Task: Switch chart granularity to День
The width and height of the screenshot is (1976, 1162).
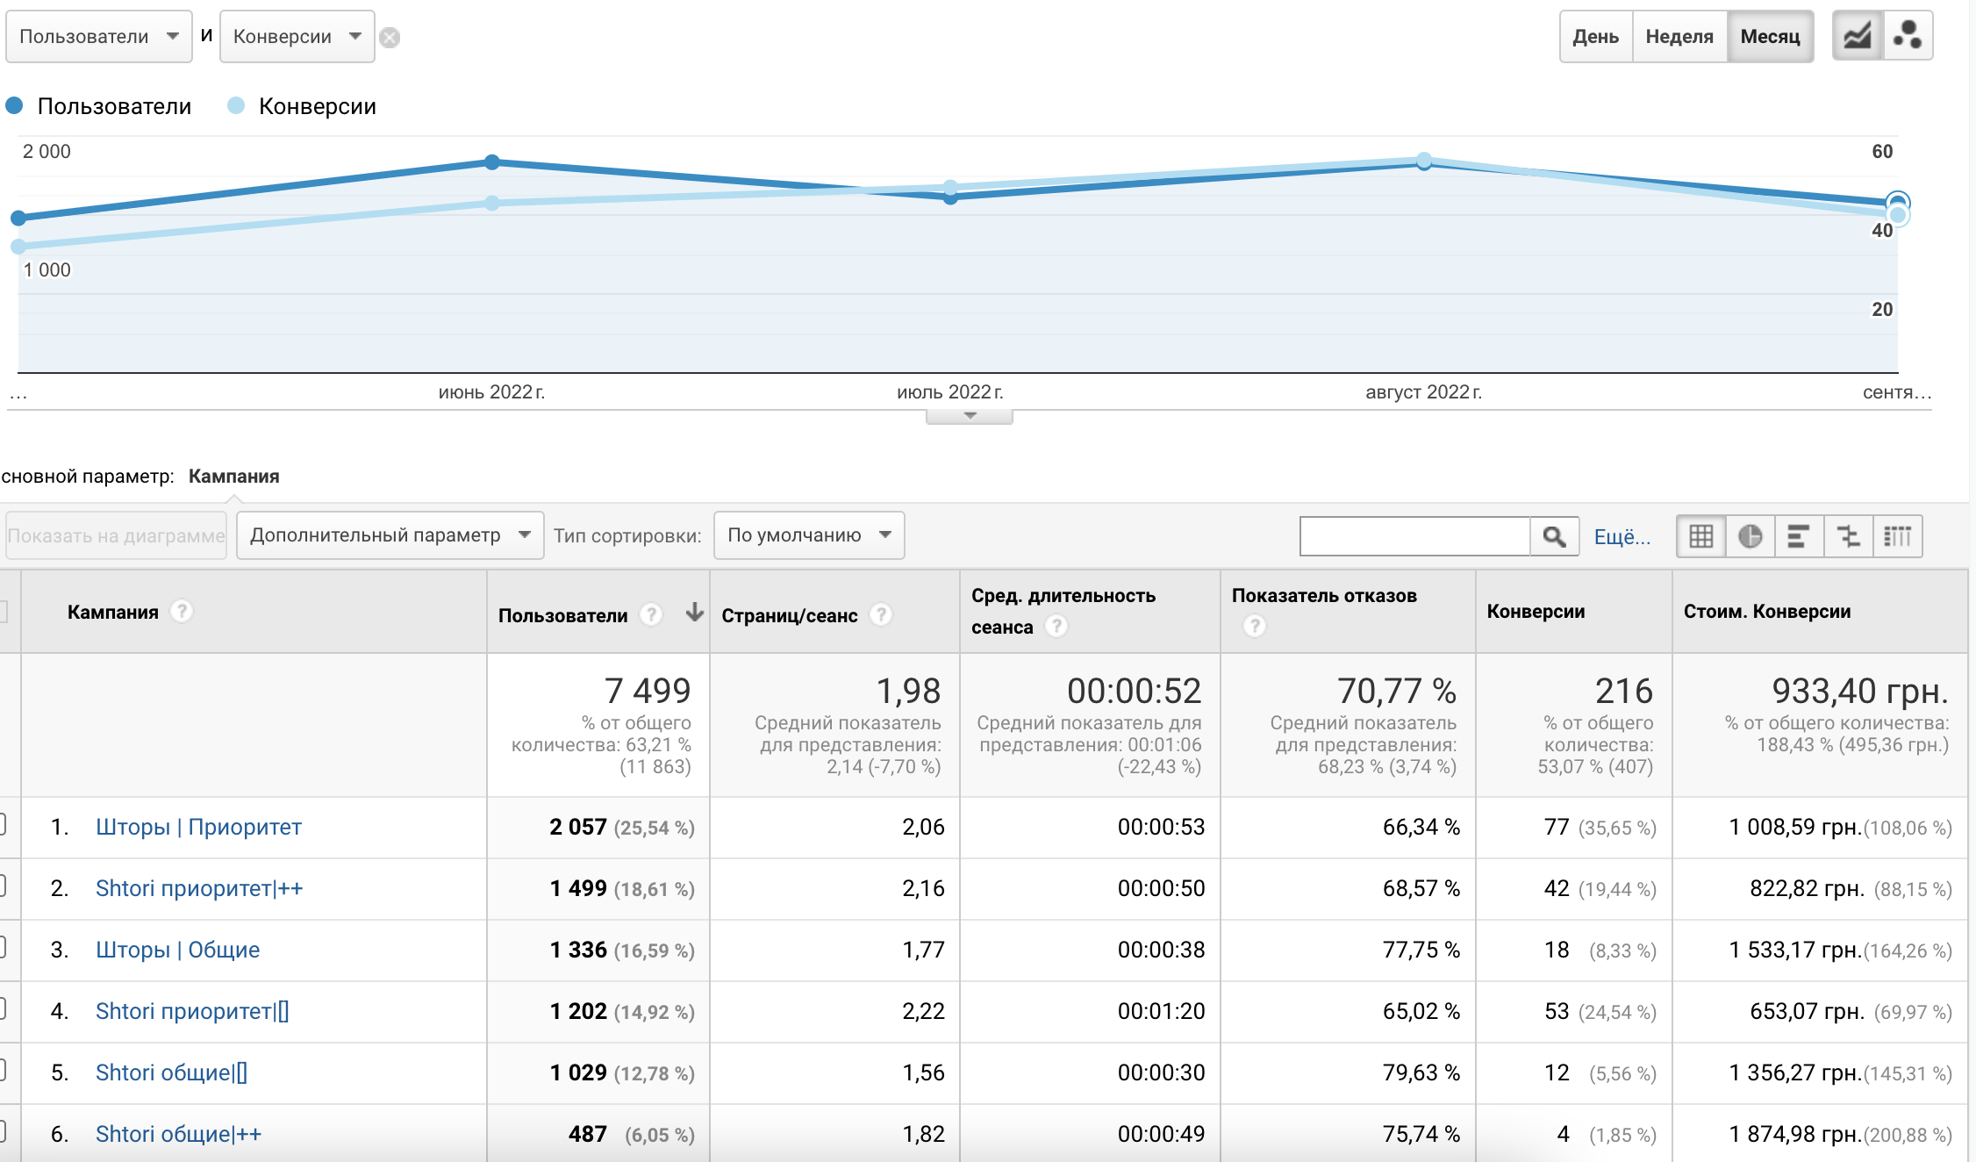Action: click(1595, 37)
